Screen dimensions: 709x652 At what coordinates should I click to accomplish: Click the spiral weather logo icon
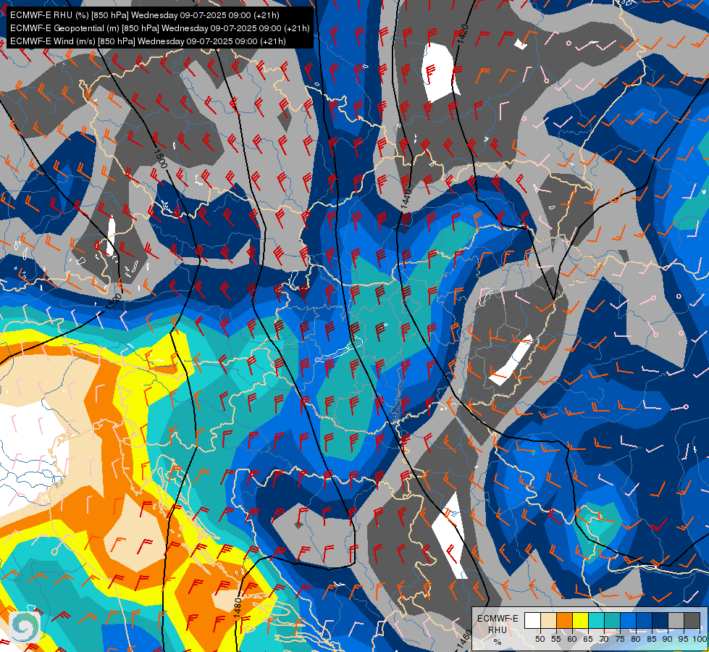coord(24,626)
